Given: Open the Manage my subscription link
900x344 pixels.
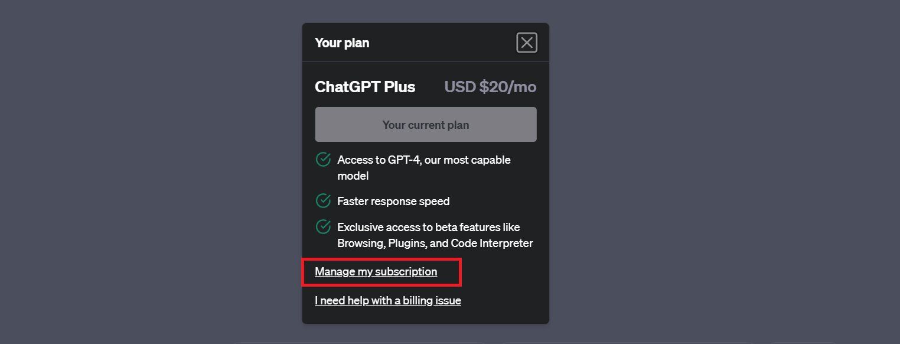Looking at the screenshot, I should point(376,272).
